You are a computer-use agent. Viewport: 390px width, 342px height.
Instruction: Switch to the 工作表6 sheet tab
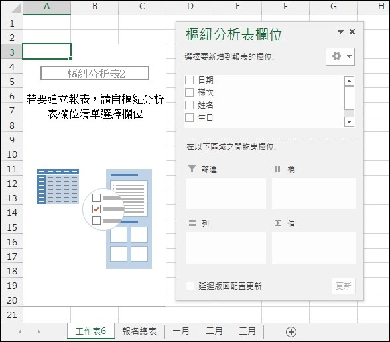[90, 331]
